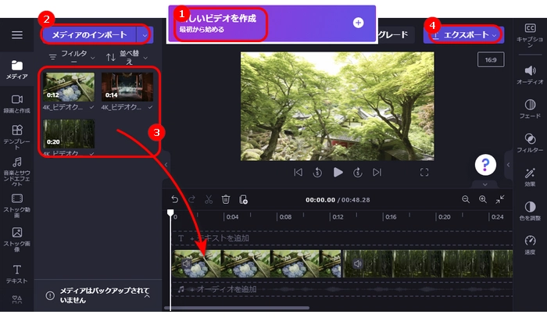Delete clip with the trash icon
The width and height of the screenshot is (547, 318).
pyautogui.click(x=226, y=199)
